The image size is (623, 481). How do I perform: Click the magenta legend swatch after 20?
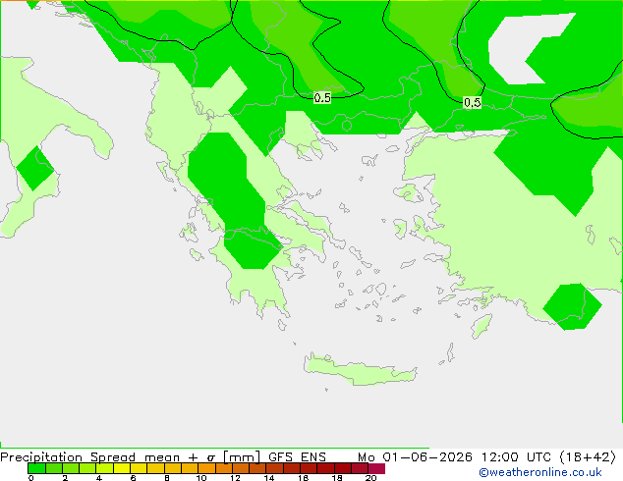tap(376, 468)
